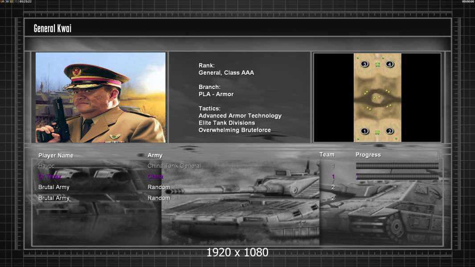Click the General Kwai title text
Image resolution: width=475 pixels, height=267 pixels.
point(53,28)
